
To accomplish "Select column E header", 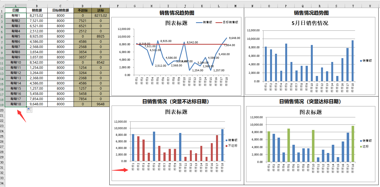I will pyautogui.click(x=101, y=5).
